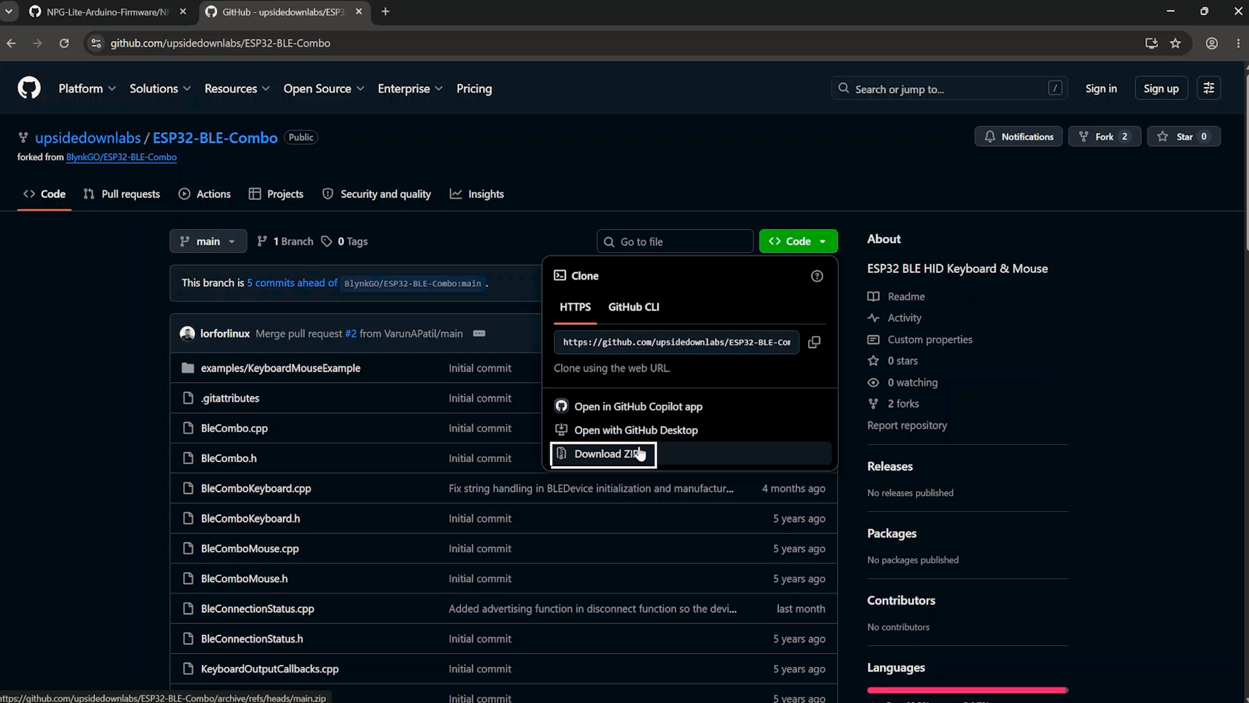Click the Notifications bell button

pos(1018,136)
